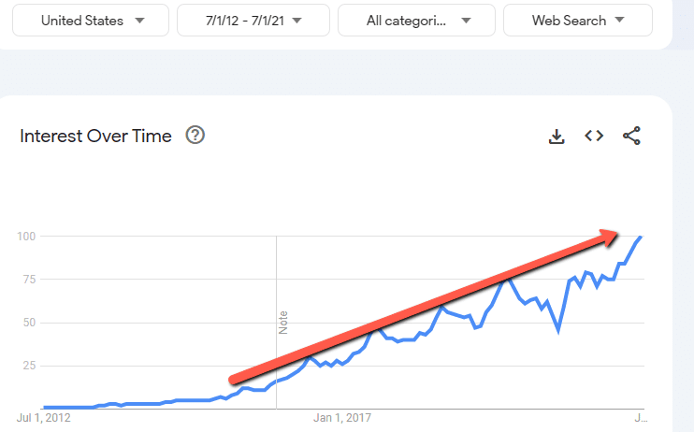The height and width of the screenshot is (432, 694).
Task: Click the 50 value axis label
Action: (29, 323)
